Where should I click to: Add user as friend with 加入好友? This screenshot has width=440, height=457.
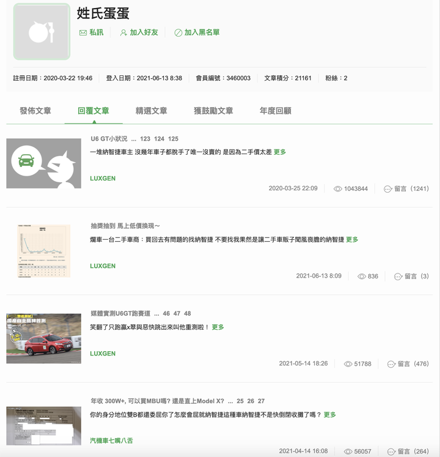pos(144,32)
